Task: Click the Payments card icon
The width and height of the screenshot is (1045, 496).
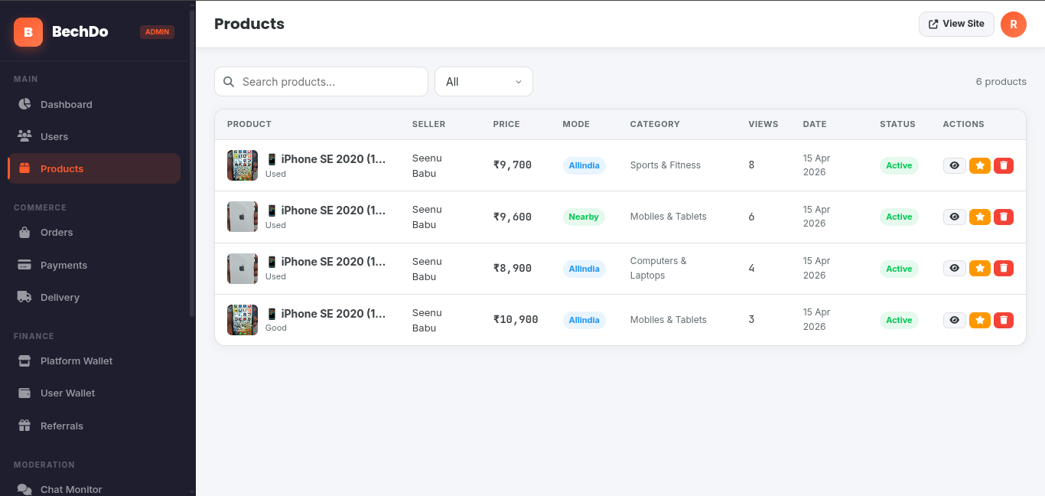Action: point(24,265)
